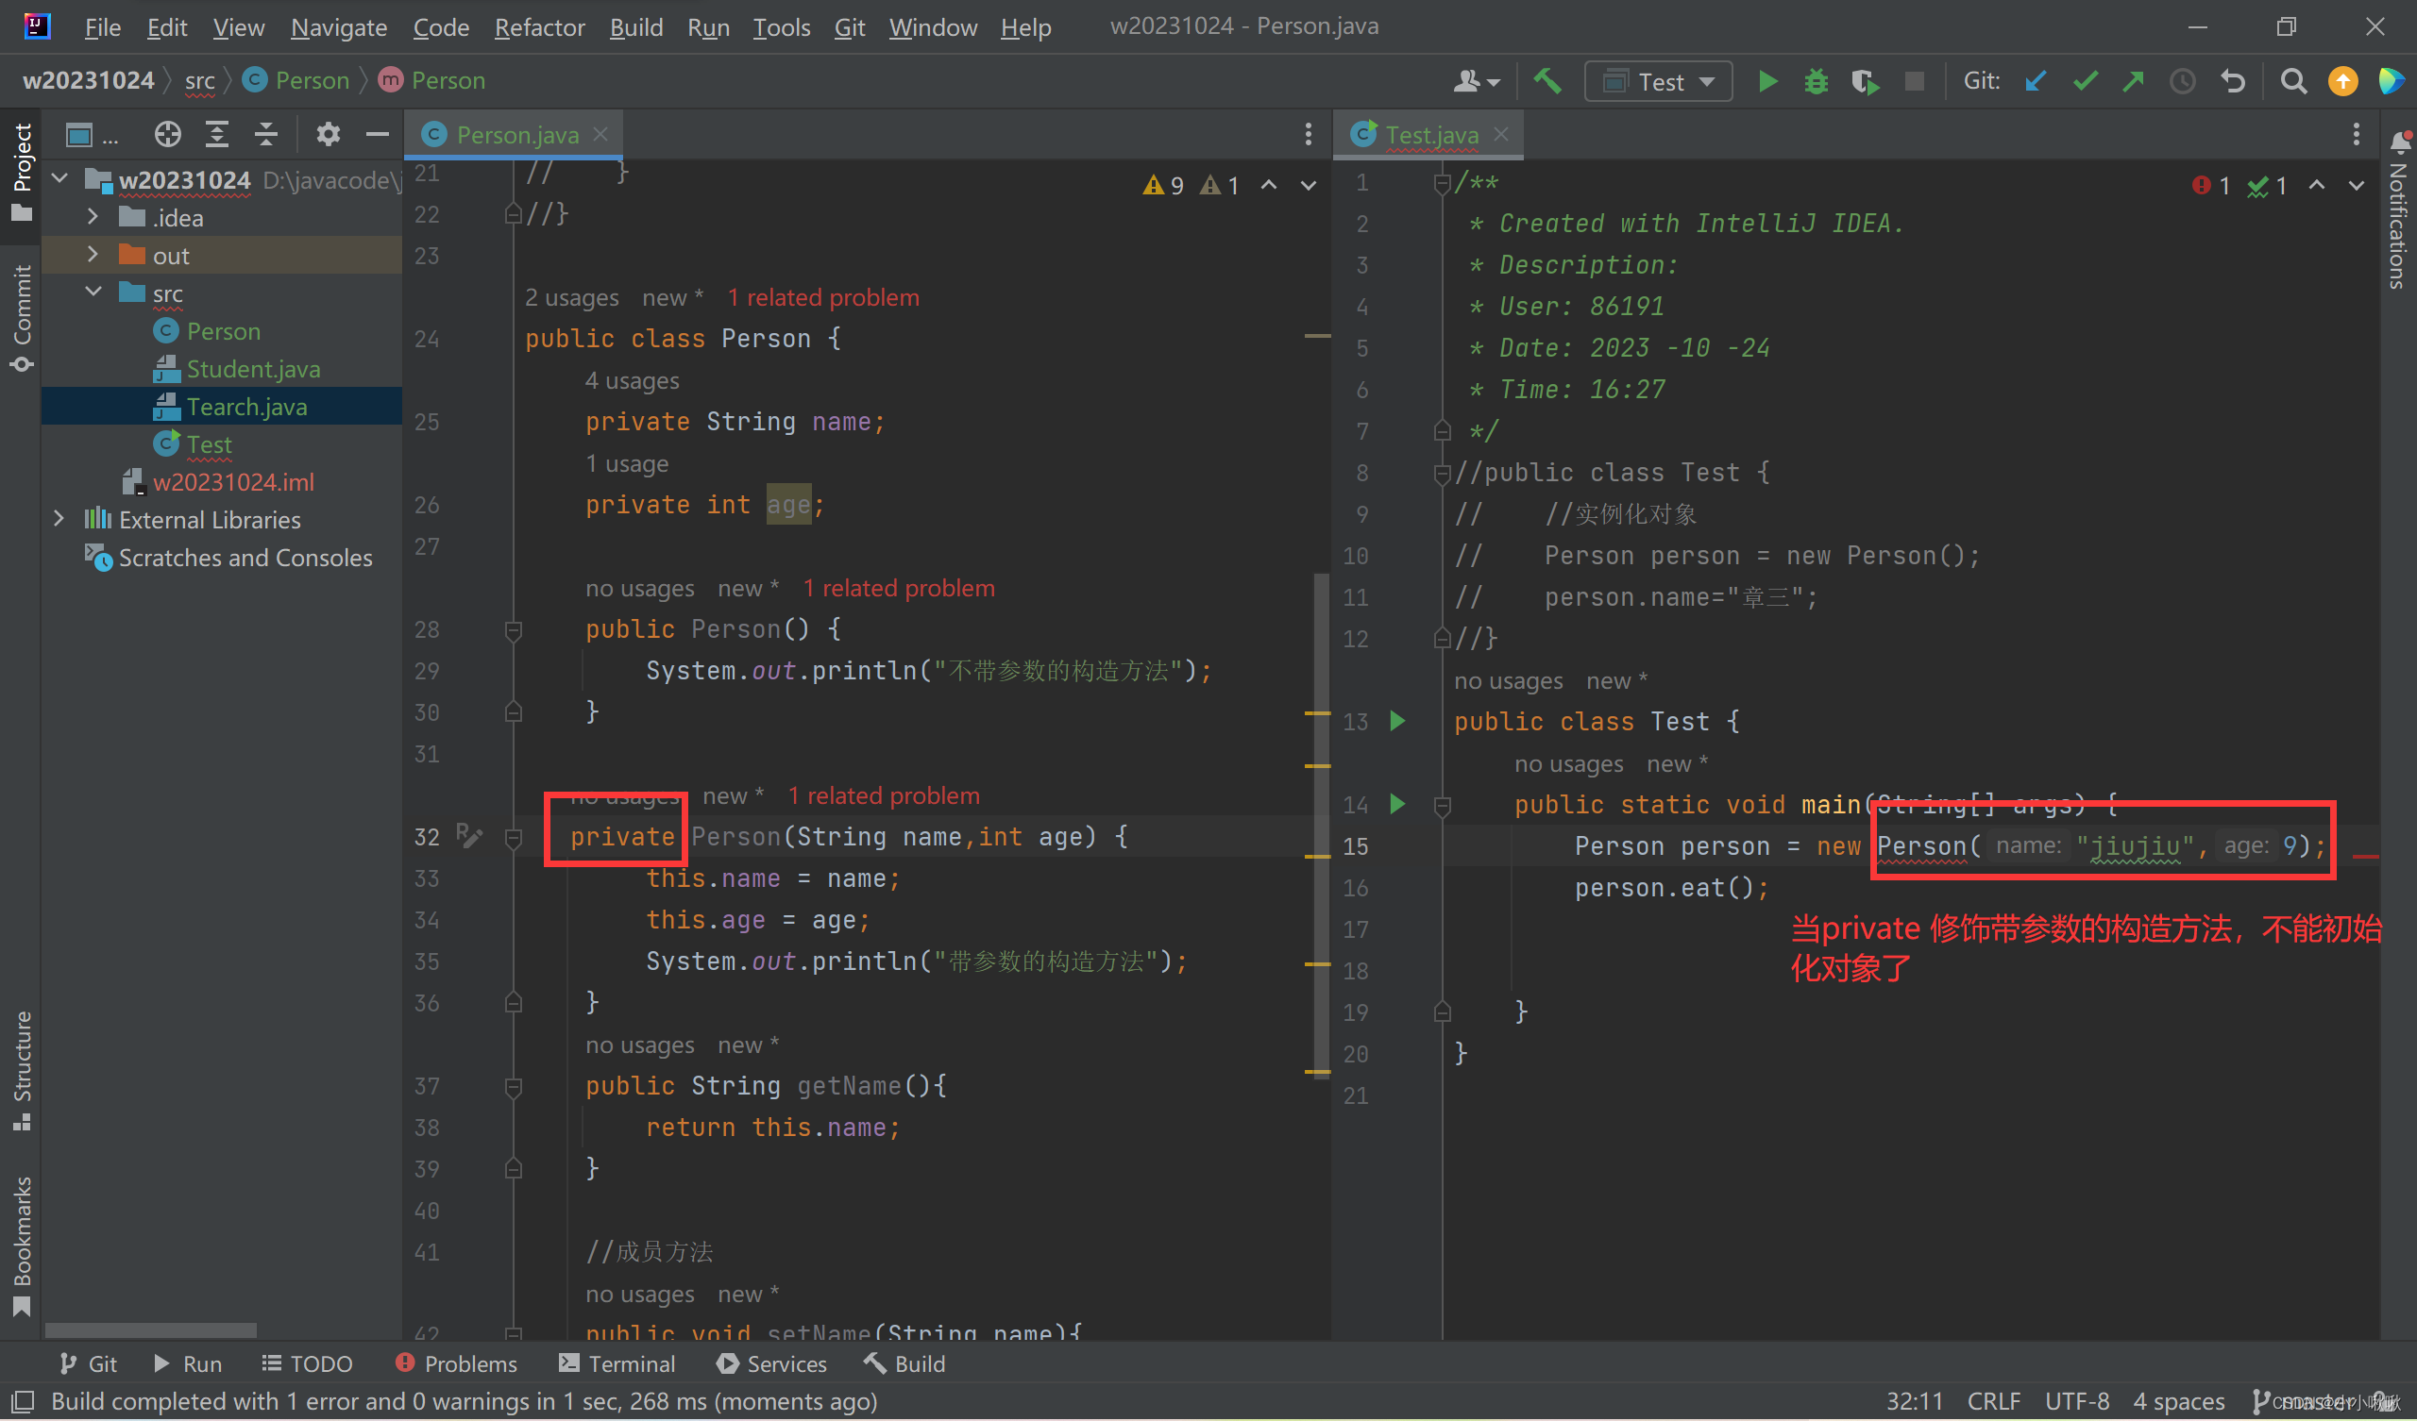Viewport: 2417px width, 1421px height.
Task: Open the TODO tool window
Action: point(307,1363)
